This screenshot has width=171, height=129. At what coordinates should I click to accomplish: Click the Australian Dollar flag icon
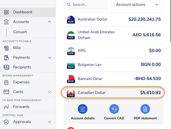pos(71,20)
